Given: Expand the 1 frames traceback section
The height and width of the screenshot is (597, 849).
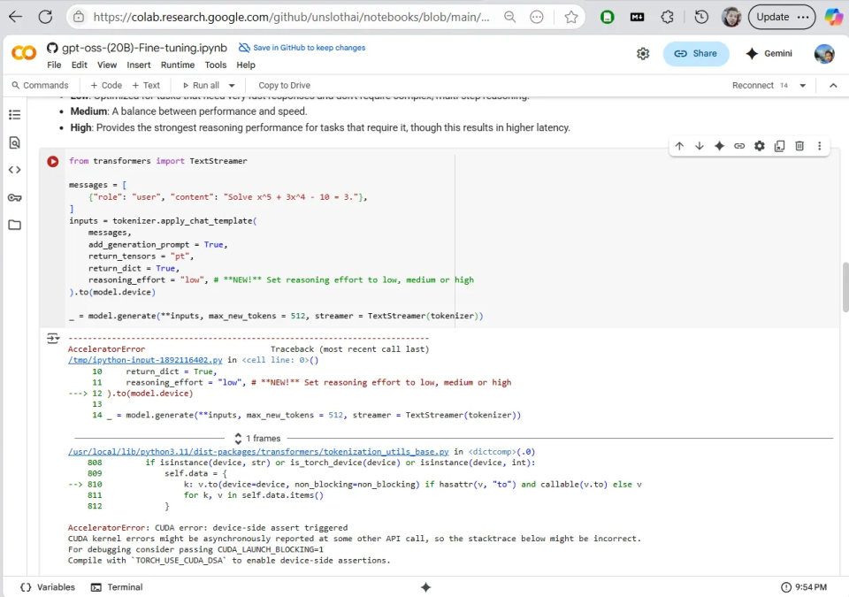Looking at the screenshot, I should click(x=257, y=439).
